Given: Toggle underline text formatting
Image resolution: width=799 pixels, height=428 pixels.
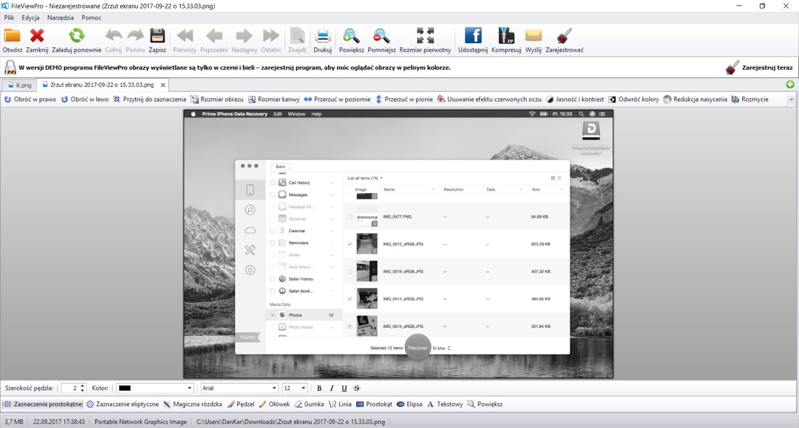Looking at the screenshot, I should pyautogui.click(x=344, y=389).
